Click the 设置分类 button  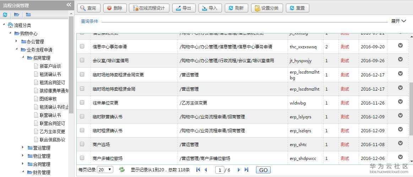pyautogui.click(x=267, y=8)
